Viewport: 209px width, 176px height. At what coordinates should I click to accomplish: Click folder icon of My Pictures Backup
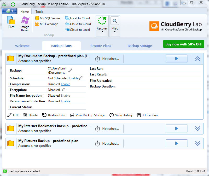click(10, 143)
